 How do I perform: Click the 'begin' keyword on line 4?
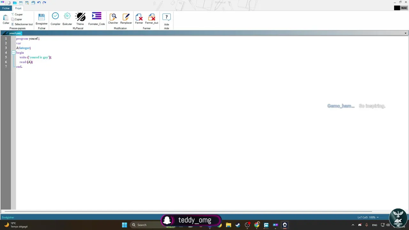coord(20,52)
